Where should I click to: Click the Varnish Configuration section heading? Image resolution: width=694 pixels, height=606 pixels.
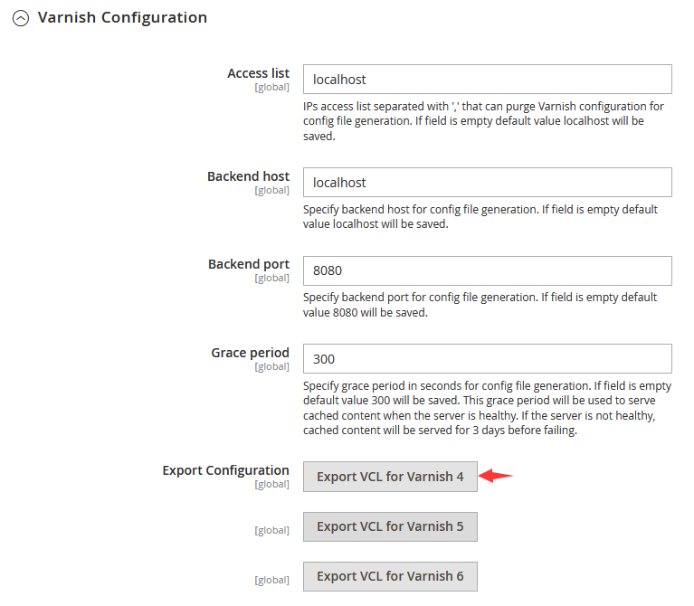pos(122,18)
